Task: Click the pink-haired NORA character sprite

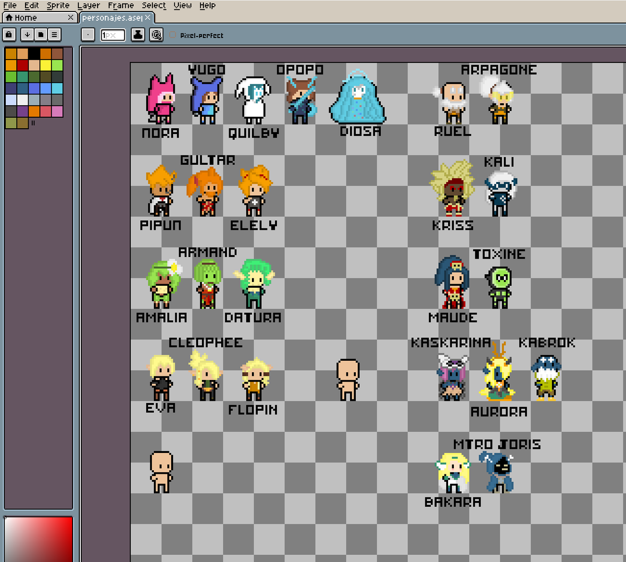Action: click(161, 99)
